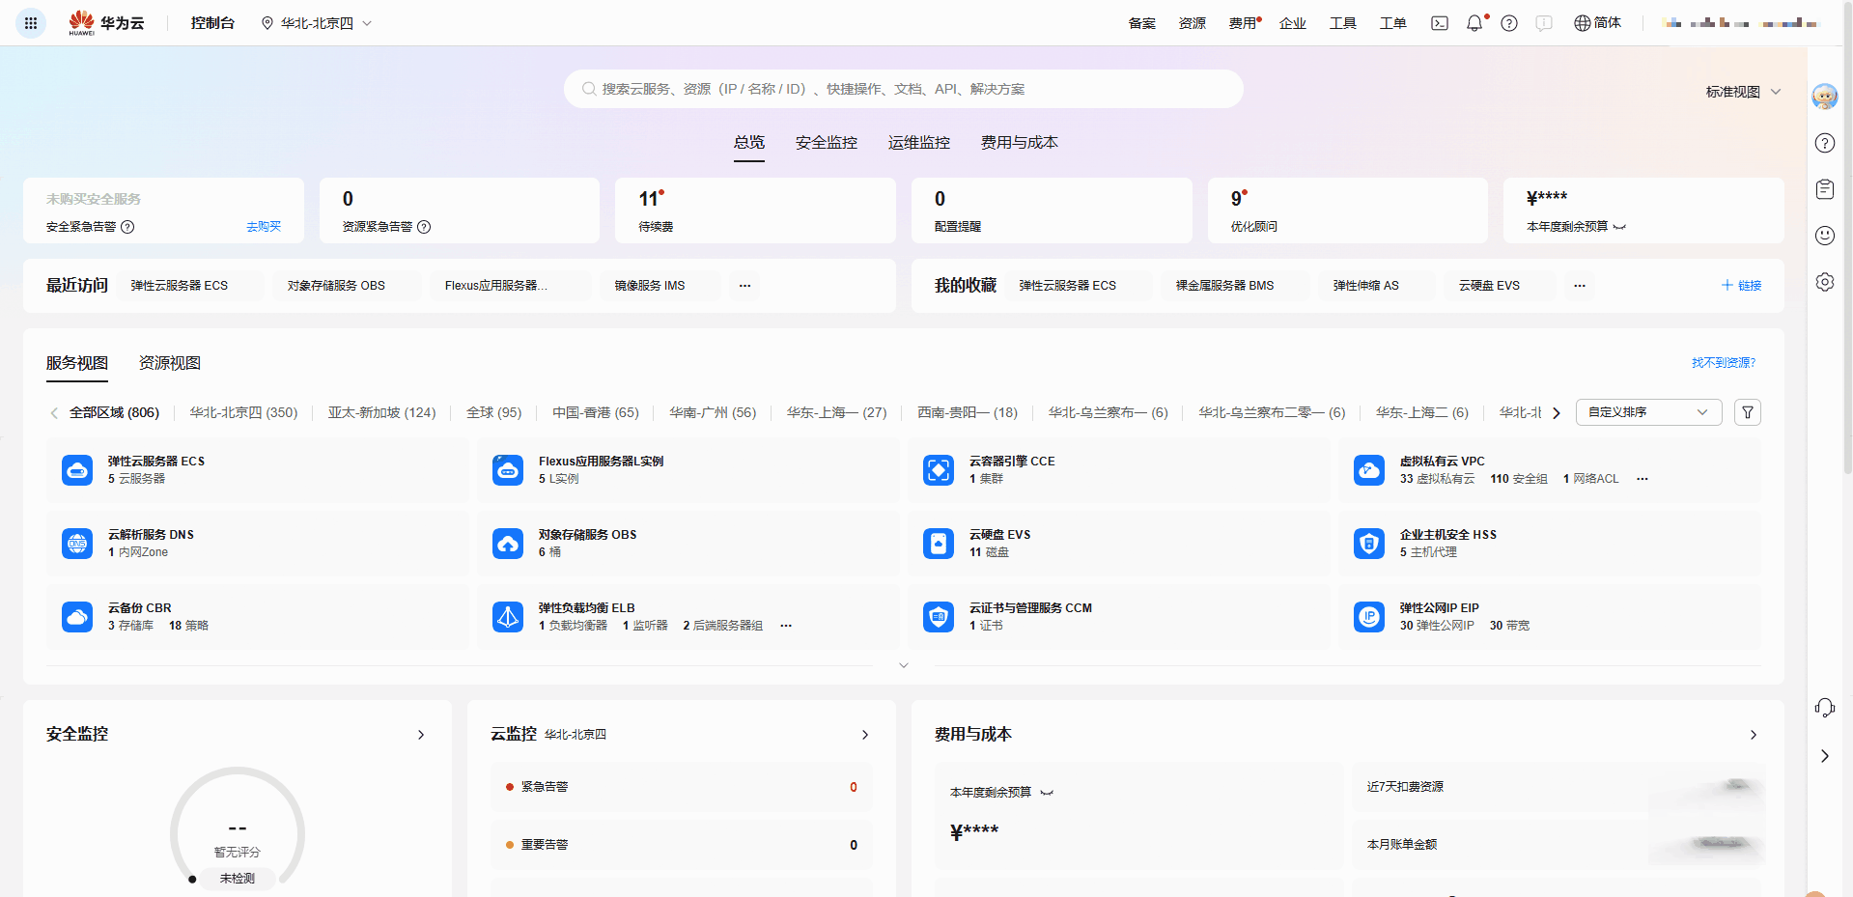Viewport: 1853px width, 897px height.
Task: Open the 标准视图 view dropdown
Action: (1743, 92)
